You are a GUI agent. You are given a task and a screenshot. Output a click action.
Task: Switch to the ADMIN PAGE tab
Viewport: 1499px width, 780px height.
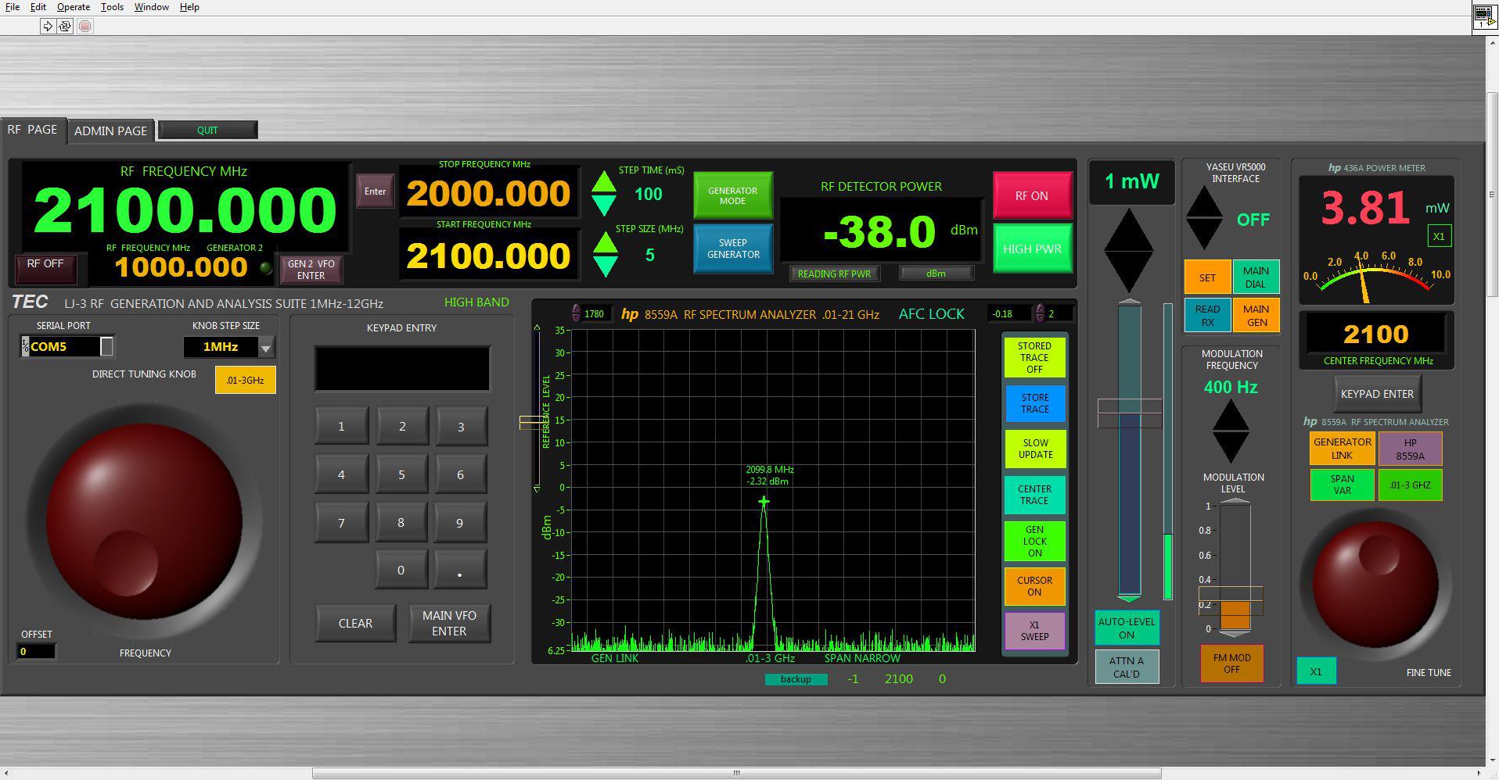110,131
